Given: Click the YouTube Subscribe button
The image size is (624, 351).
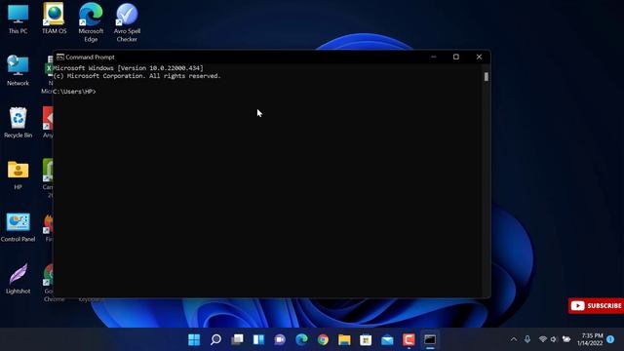Looking at the screenshot, I should point(596,305).
